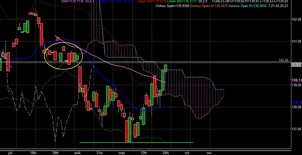Click the 142,00 price axis label
The width and height of the screenshot is (302, 155).
(x=297, y=19)
